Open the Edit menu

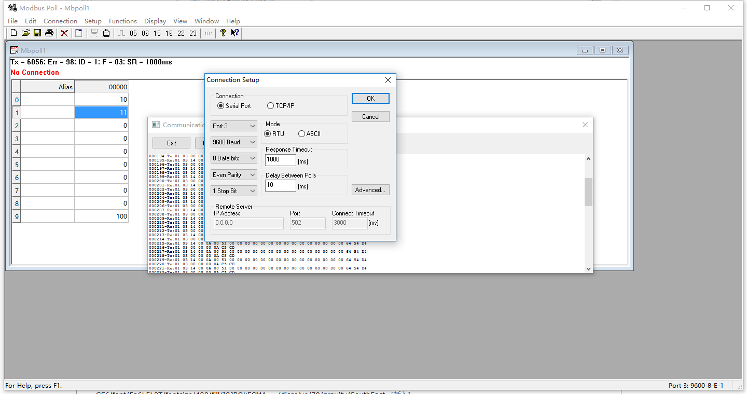[x=31, y=21]
